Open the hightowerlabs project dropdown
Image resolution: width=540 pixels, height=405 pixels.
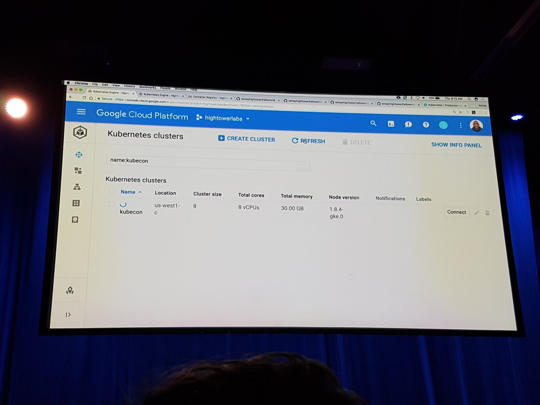coord(223,118)
